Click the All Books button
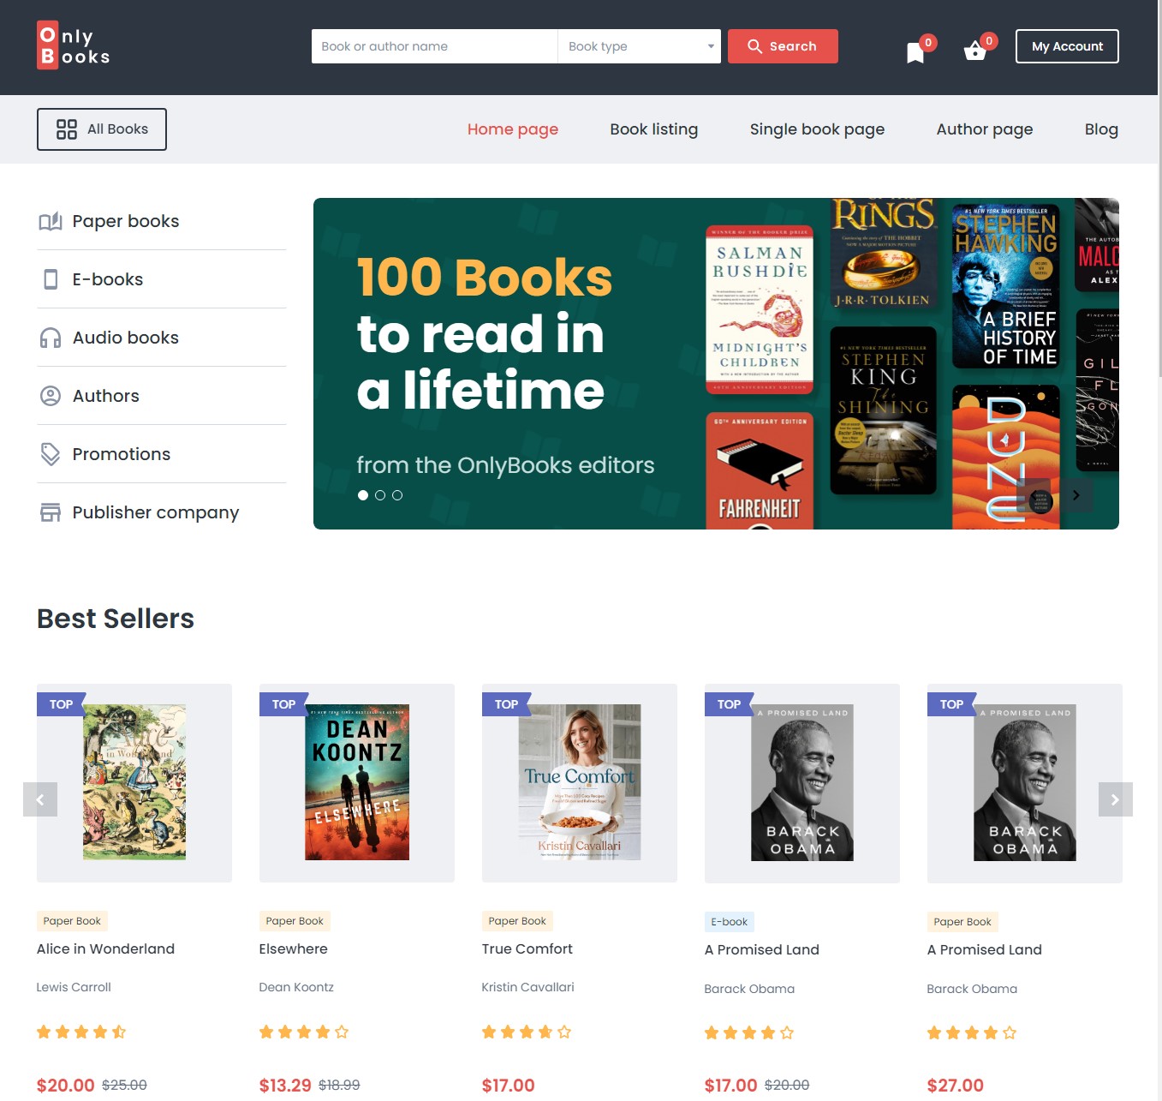Viewport: 1162px width, 1101px height. tap(102, 129)
